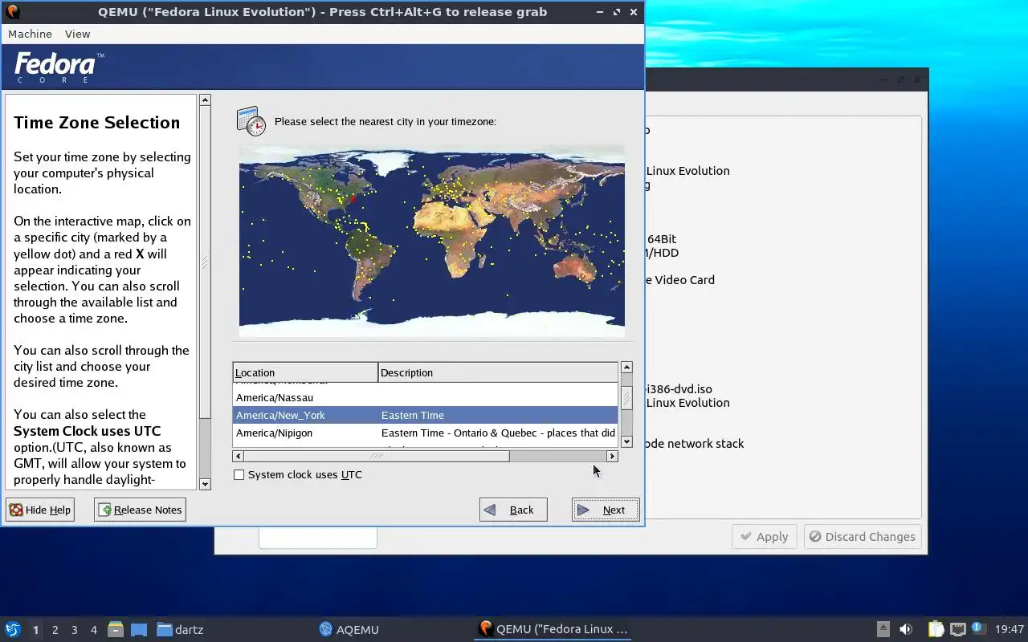The image size is (1028, 642).
Task: Click timezone list scroll-down arrow
Action: pos(626,442)
